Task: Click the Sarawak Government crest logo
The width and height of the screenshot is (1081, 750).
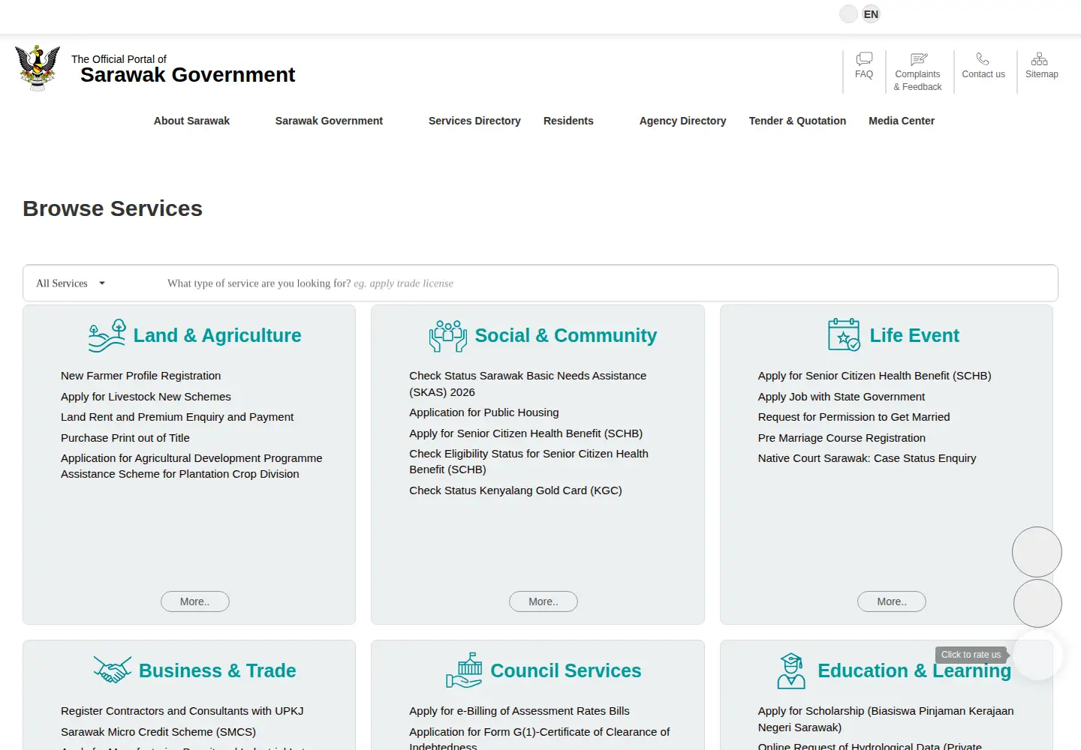Action: (38, 68)
